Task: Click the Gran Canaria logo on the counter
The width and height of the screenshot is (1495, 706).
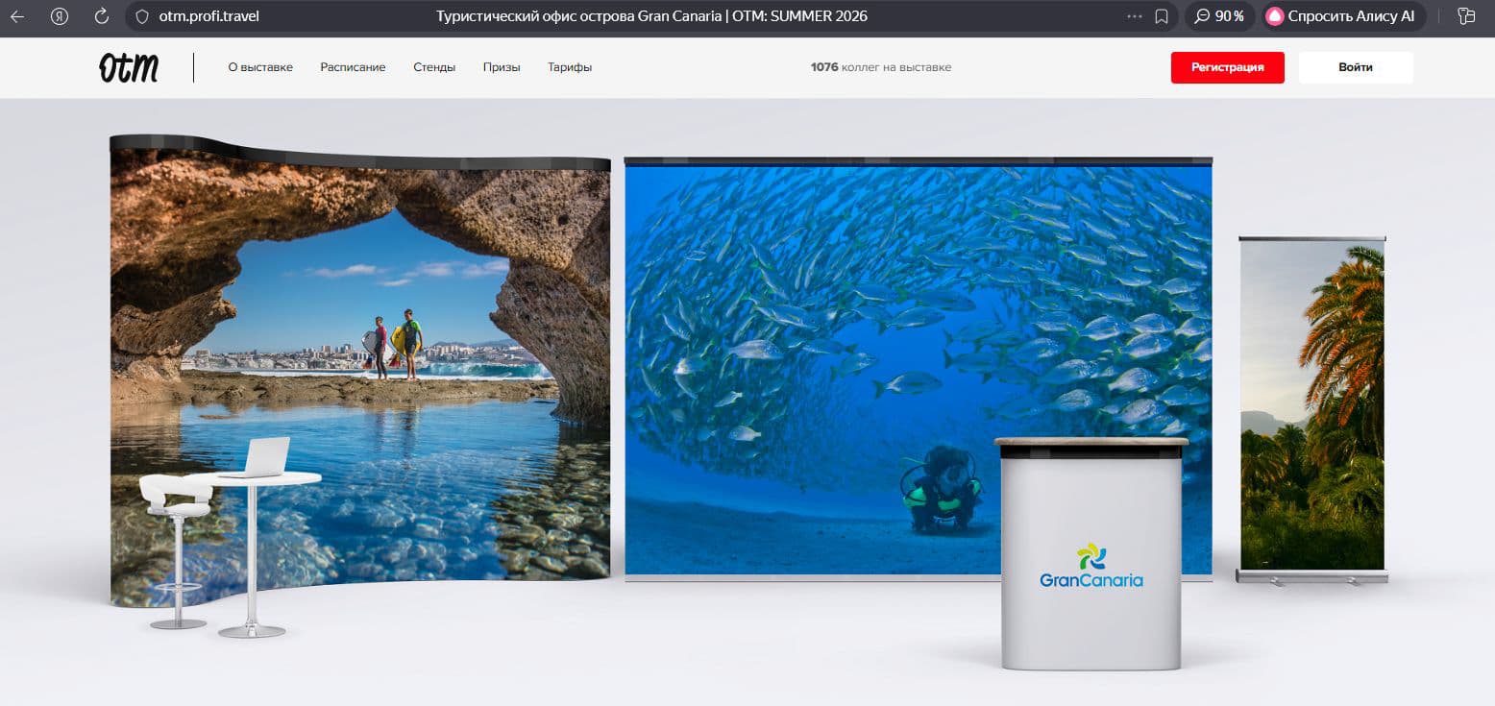Action: click(1091, 567)
